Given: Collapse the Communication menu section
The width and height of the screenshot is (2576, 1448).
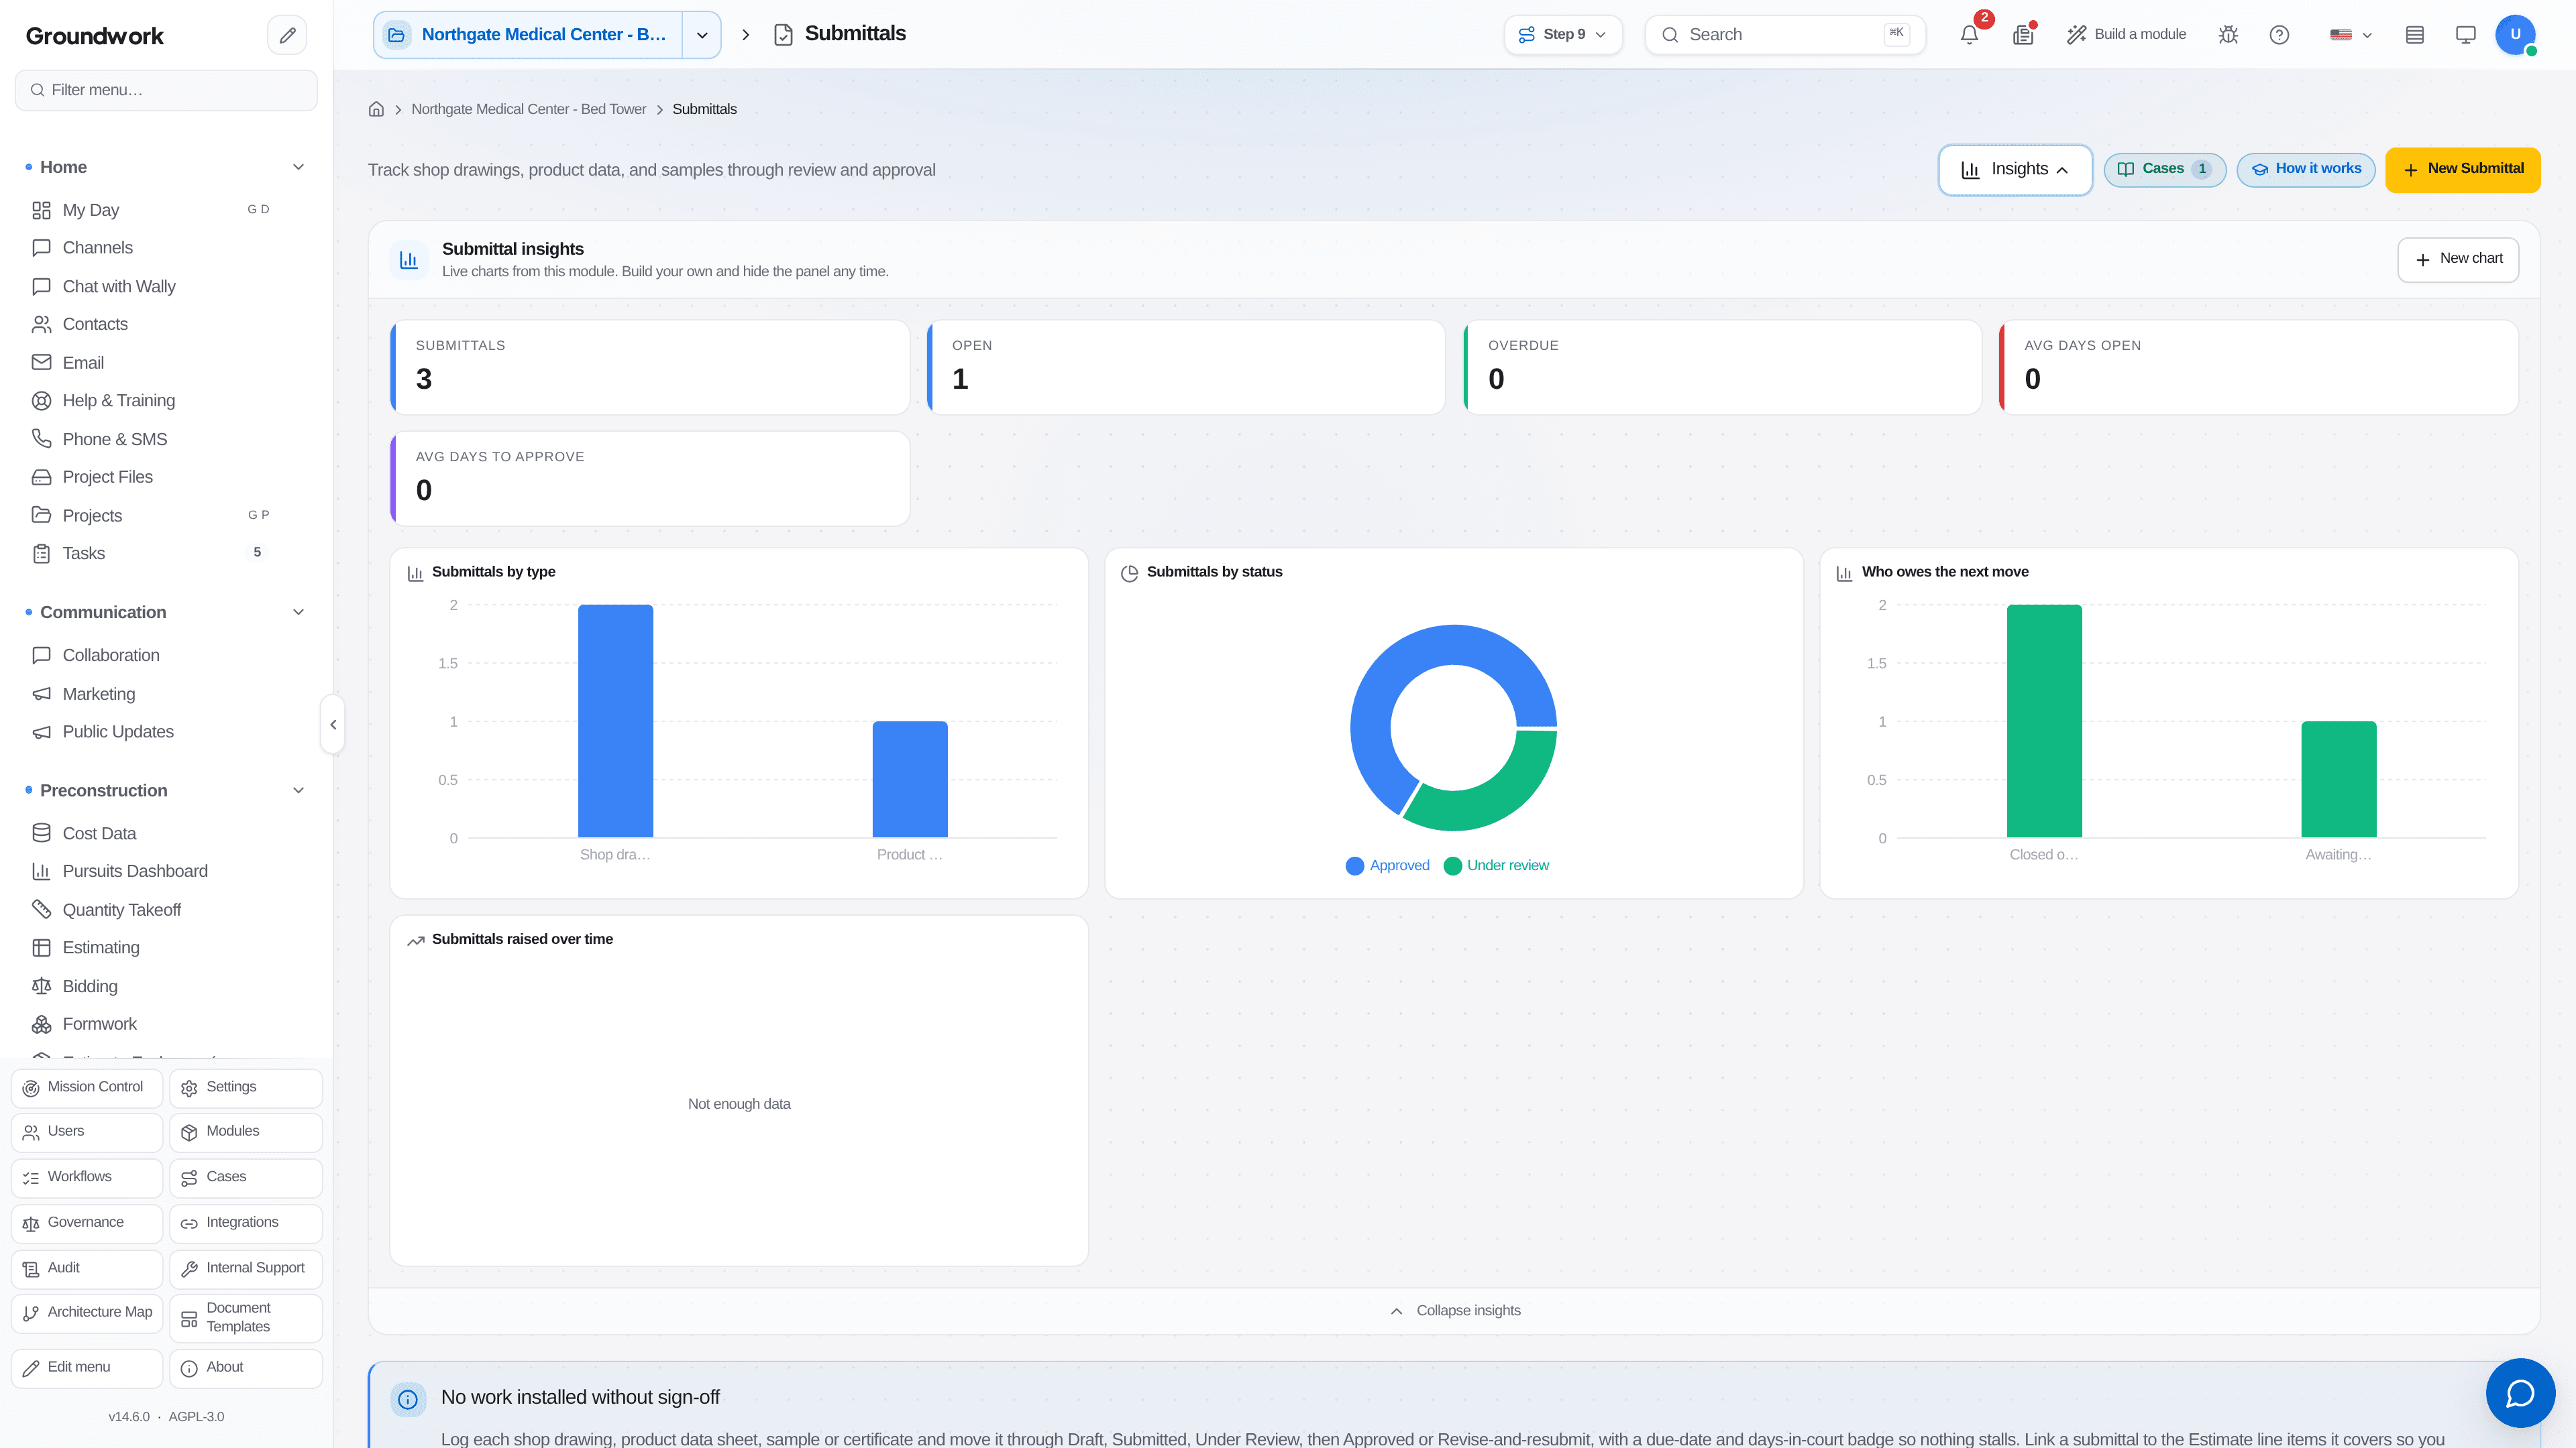Looking at the screenshot, I should point(298,613).
